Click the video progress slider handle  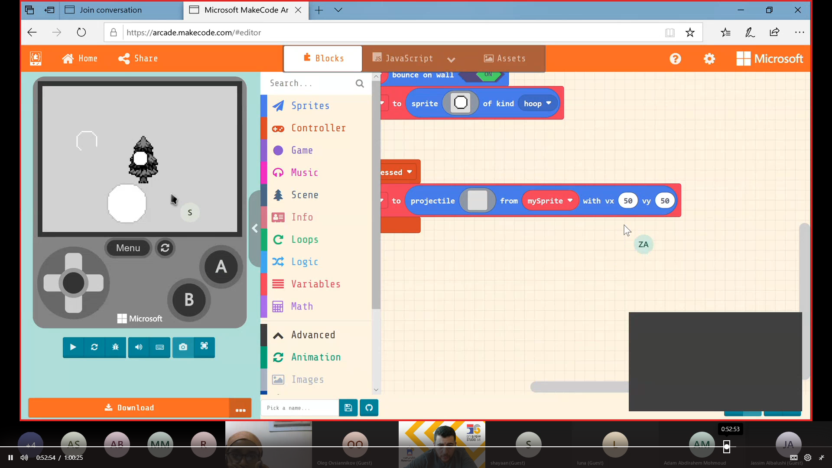click(727, 446)
